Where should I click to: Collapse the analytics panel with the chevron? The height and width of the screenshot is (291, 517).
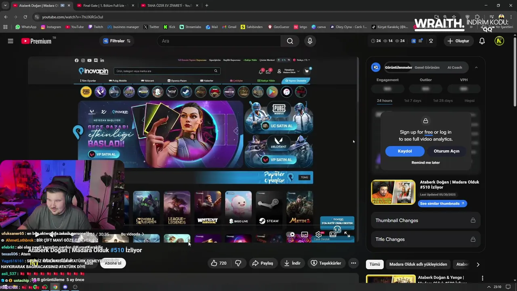tap(476, 67)
